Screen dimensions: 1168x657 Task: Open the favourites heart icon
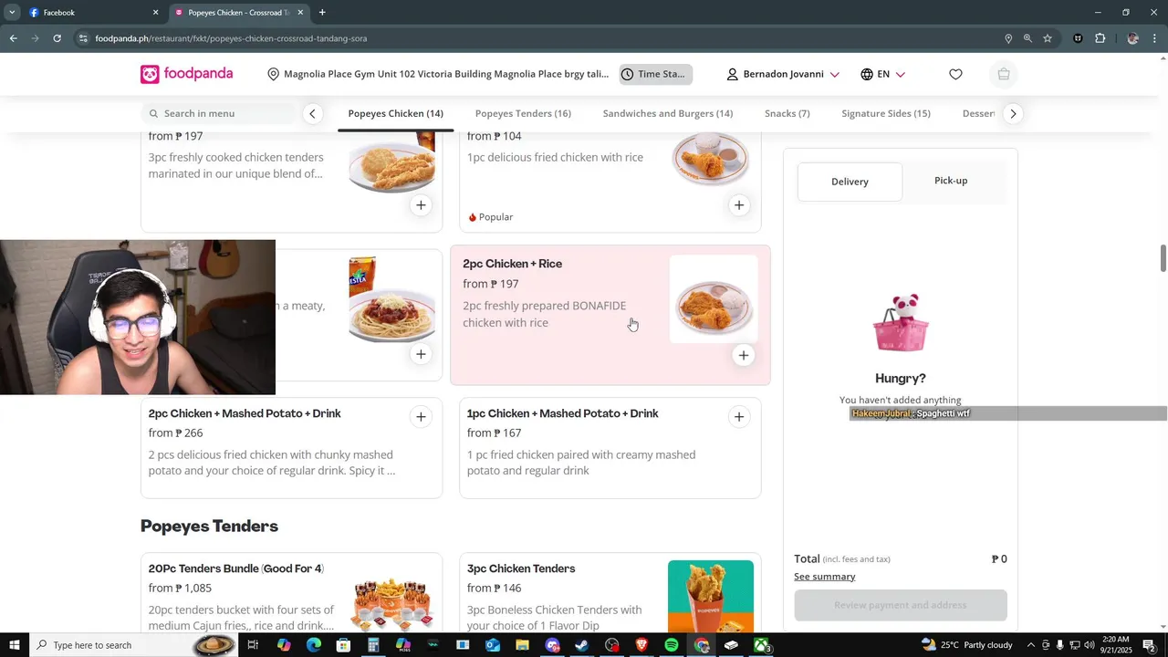955,74
